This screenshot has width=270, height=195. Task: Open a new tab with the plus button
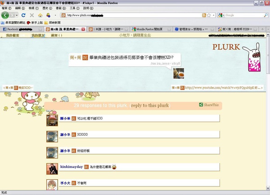[262, 29]
